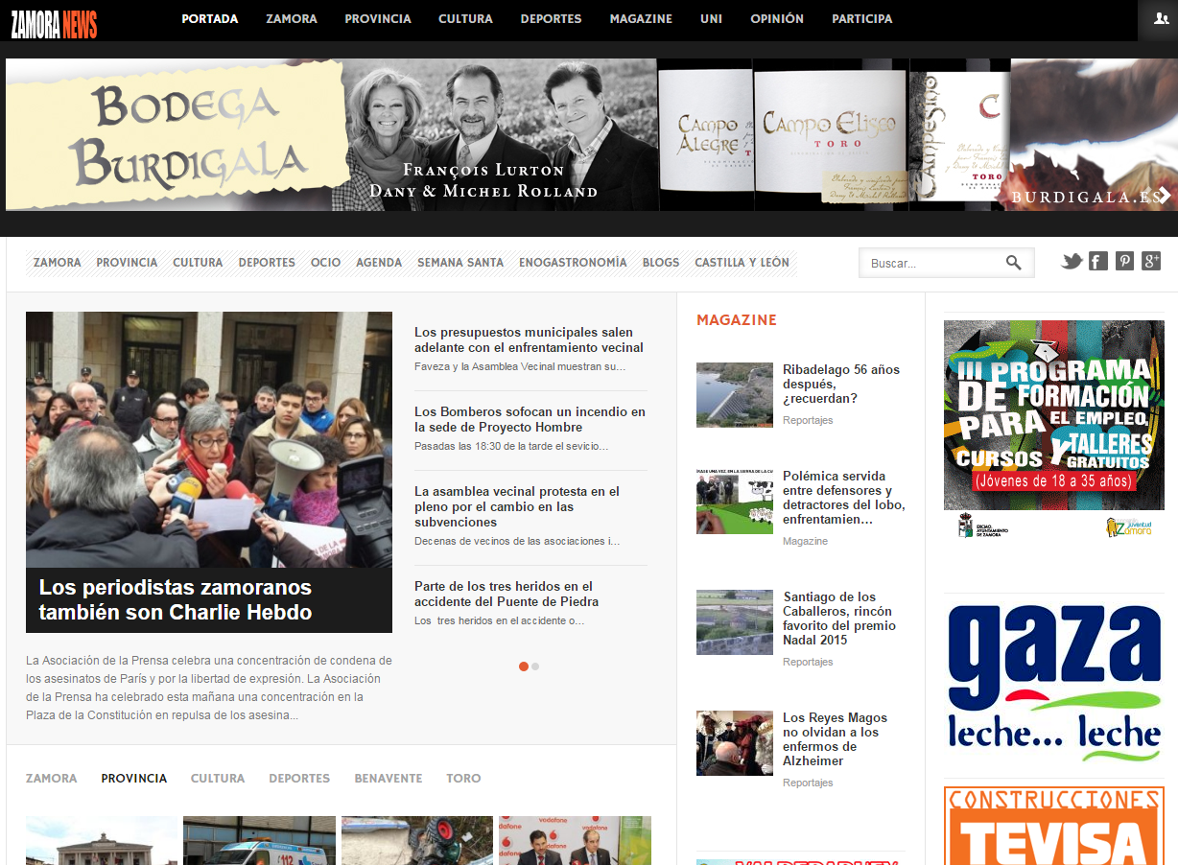This screenshot has width=1178, height=865.
Task: Open Santiago de los Caballeros thumbnail
Action: pyautogui.click(x=735, y=621)
